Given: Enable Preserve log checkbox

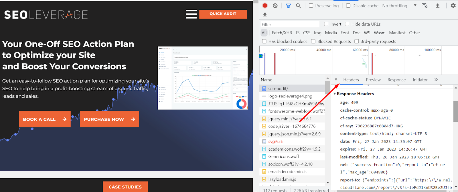Looking at the screenshot, I should [x=311, y=5].
